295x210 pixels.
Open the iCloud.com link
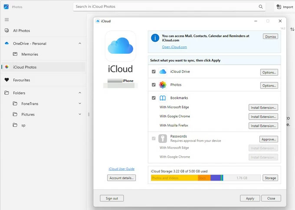pyautogui.click(x=174, y=47)
